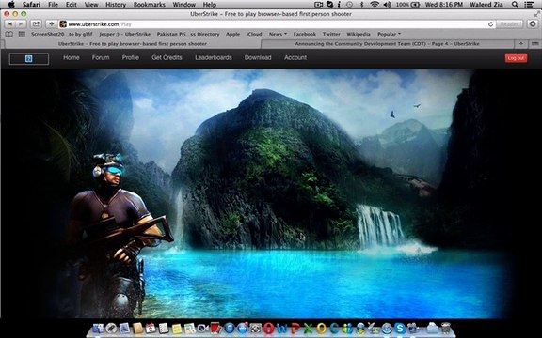542x338 pixels.
Task: Open Skype from the Dock
Action: pyautogui.click(x=400, y=328)
